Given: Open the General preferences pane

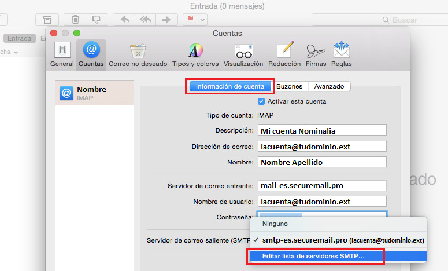Looking at the screenshot, I should click(x=62, y=54).
